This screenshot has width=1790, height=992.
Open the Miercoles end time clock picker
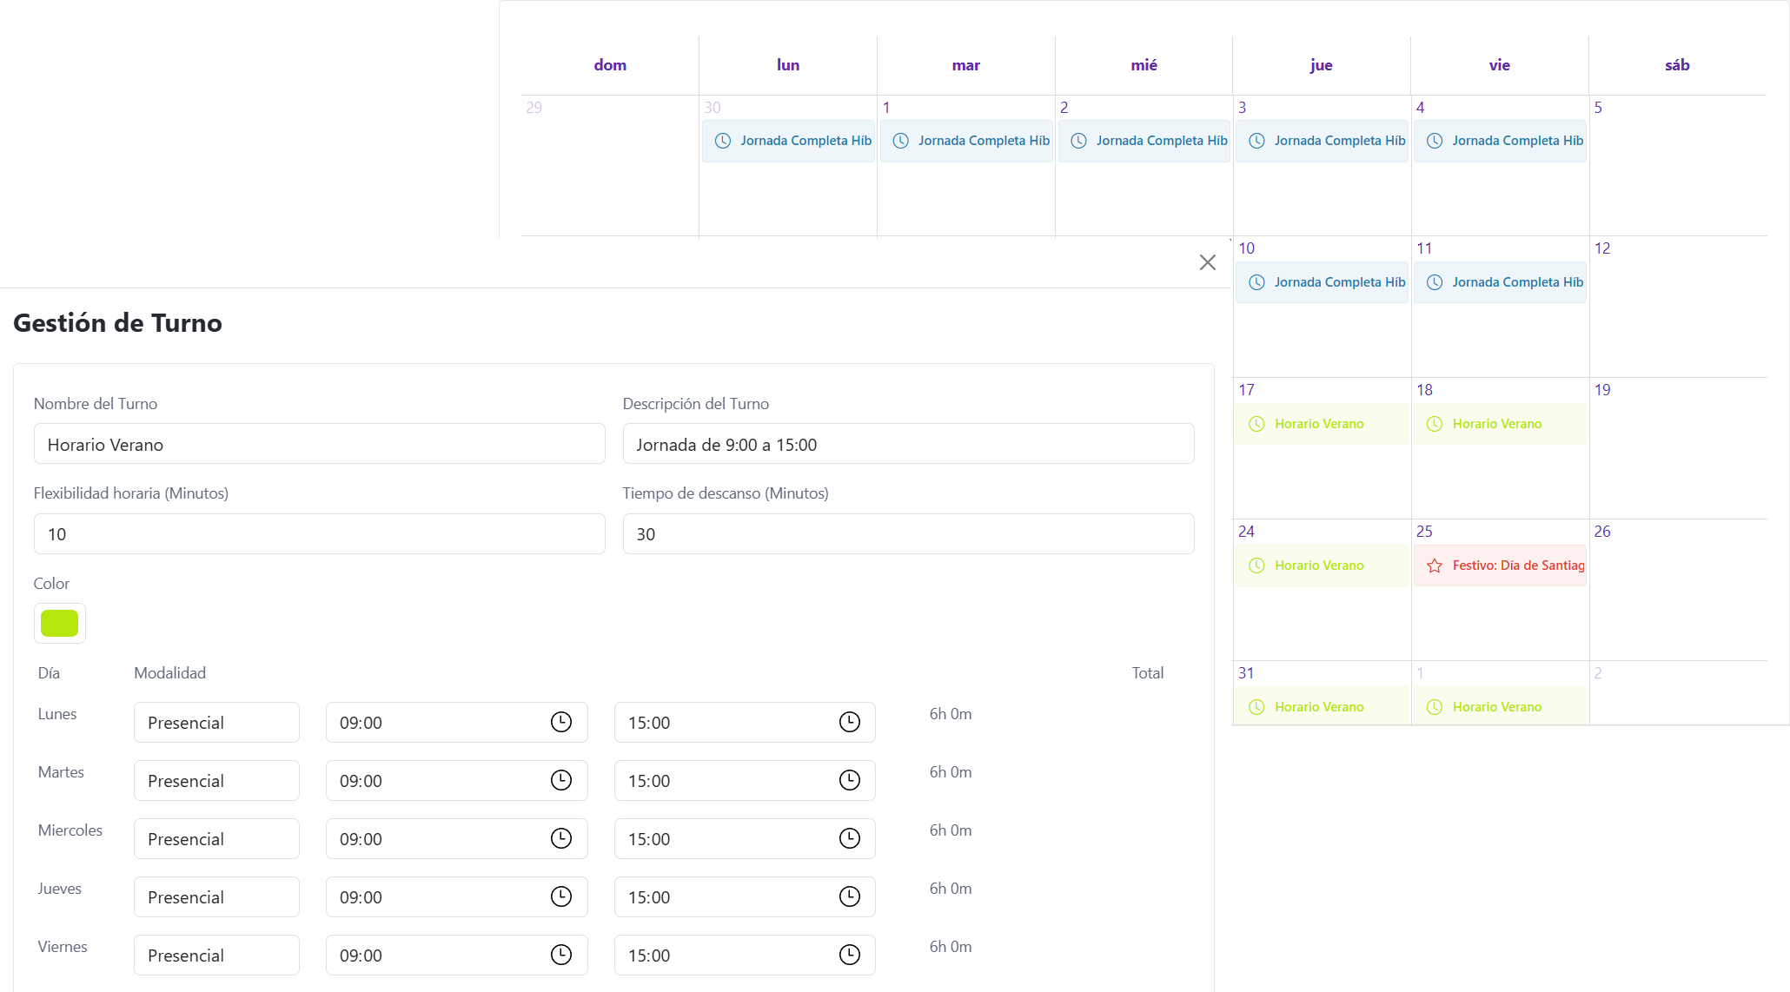pyautogui.click(x=850, y=838)
